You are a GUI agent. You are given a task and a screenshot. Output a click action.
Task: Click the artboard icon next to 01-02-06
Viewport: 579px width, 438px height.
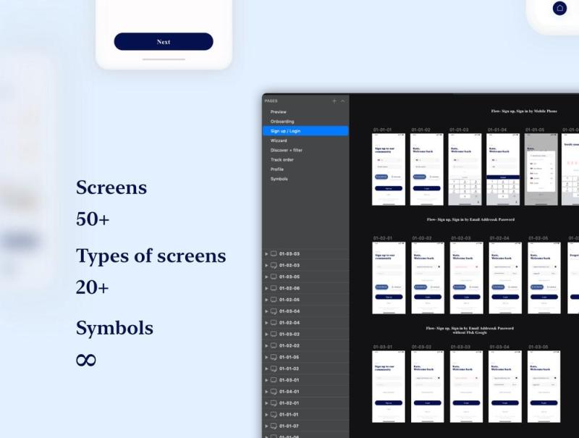(x=274, y=287)
